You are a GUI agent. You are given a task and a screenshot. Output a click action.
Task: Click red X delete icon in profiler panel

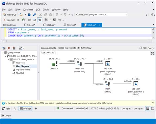coord(9,48)
